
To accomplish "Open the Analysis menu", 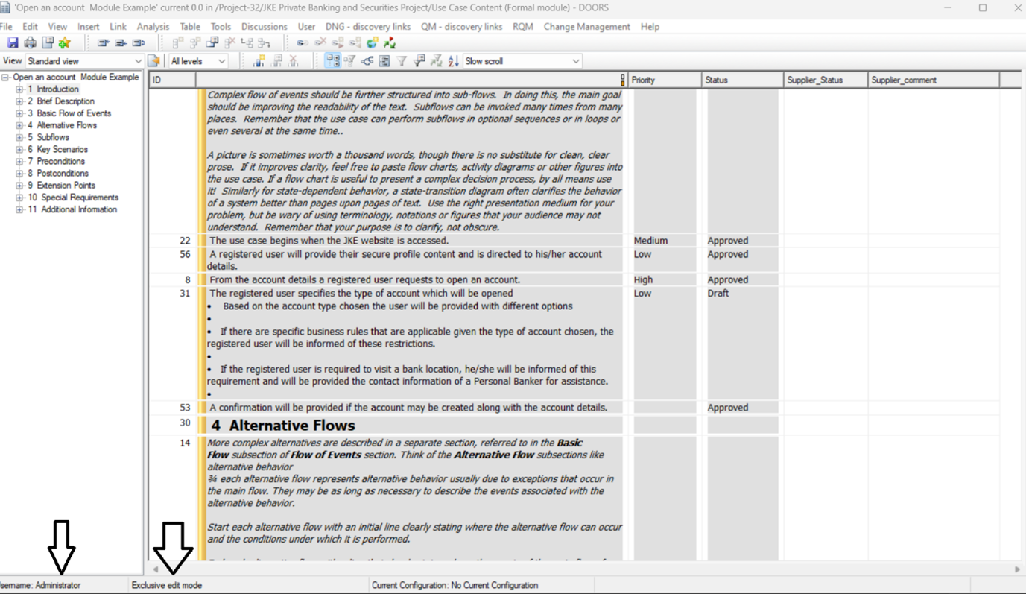I will click(x=153, y=27).
